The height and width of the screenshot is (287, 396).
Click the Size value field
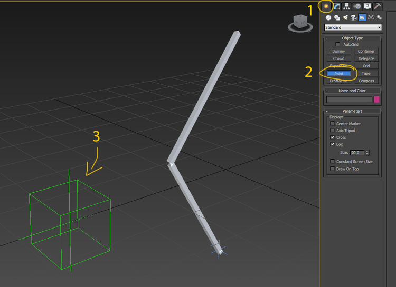pyautogui.click(x=357, y=153)
